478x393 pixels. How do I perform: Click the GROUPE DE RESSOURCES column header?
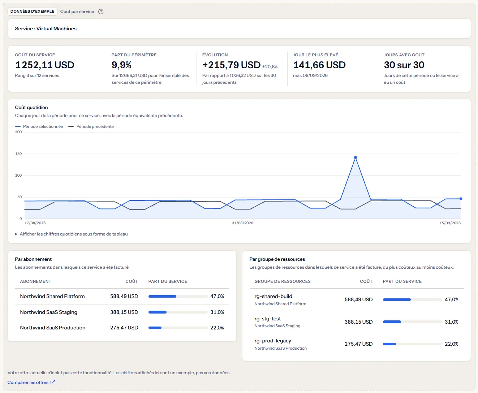[x=283, y=281]
